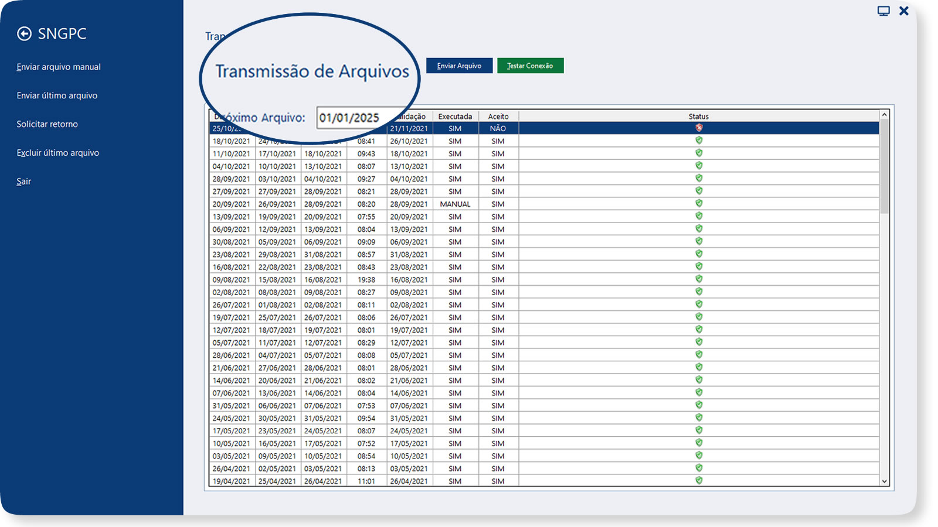Click the Executada column header
The image size is (938, 527).
tap(455, 117)
